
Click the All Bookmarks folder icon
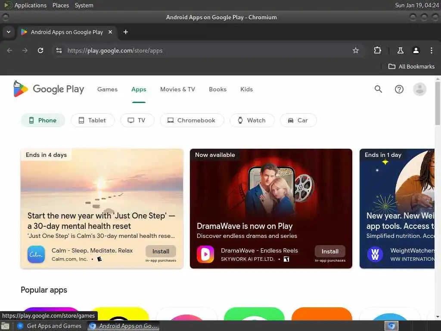coord(392,66)
